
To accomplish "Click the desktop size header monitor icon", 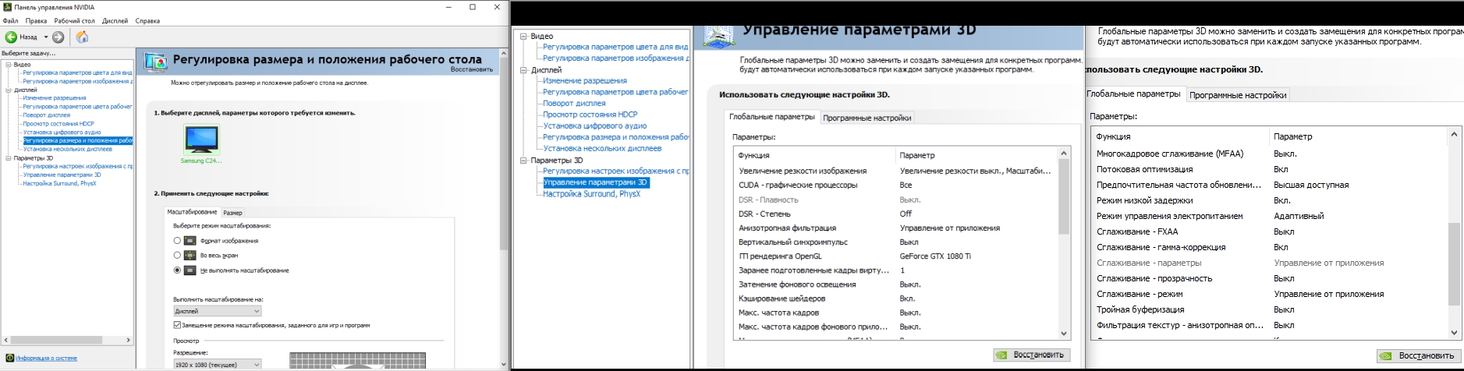I will (x=155, y=62).
